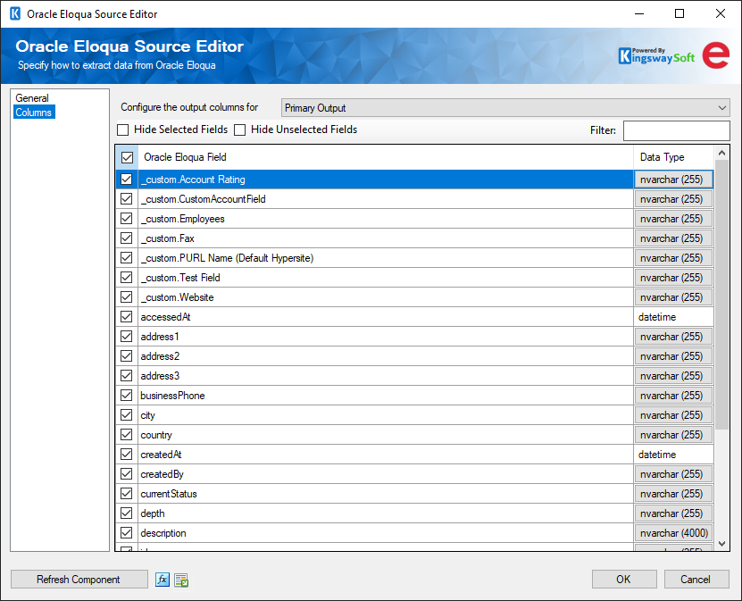Close the Oracle Eloqua Source Editor window

point(721,13)
